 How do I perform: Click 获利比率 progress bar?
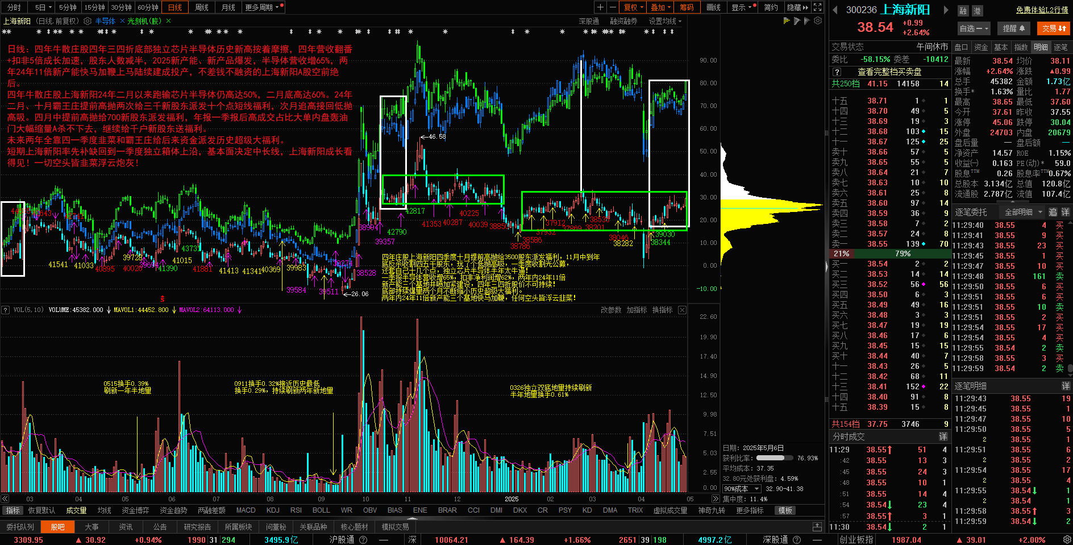[775, 458]
